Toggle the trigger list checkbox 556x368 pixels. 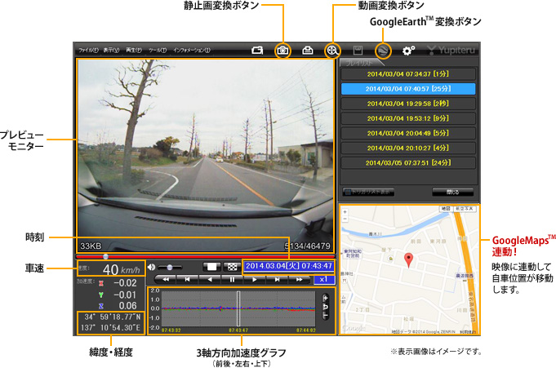(346, 192)
